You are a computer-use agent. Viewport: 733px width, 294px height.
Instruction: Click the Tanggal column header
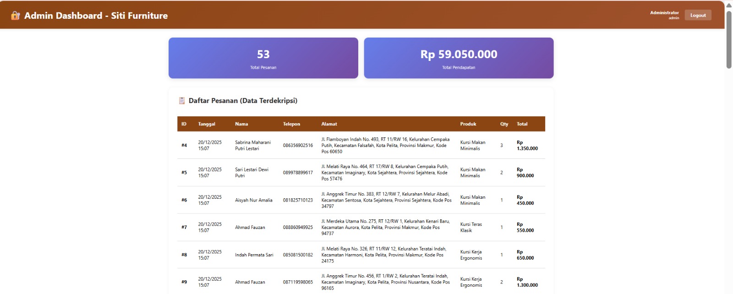(x=207, y=124)
